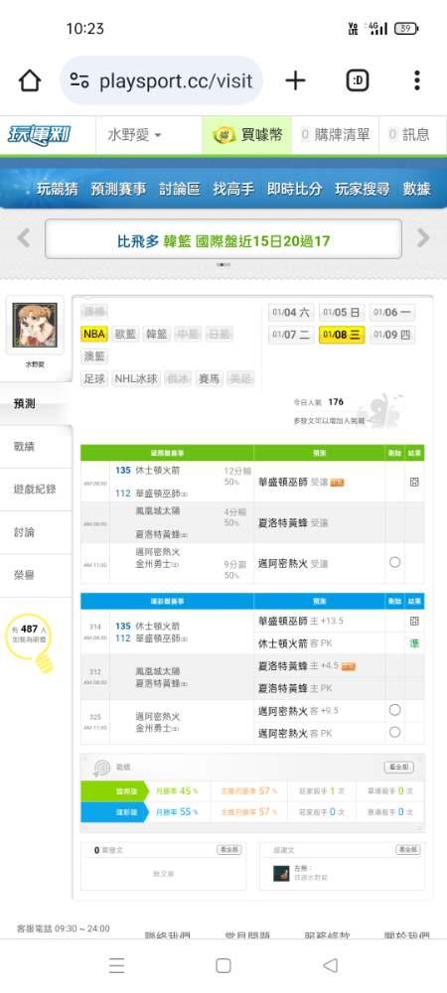Click the 月勝率 45% stat

[177, 790]
